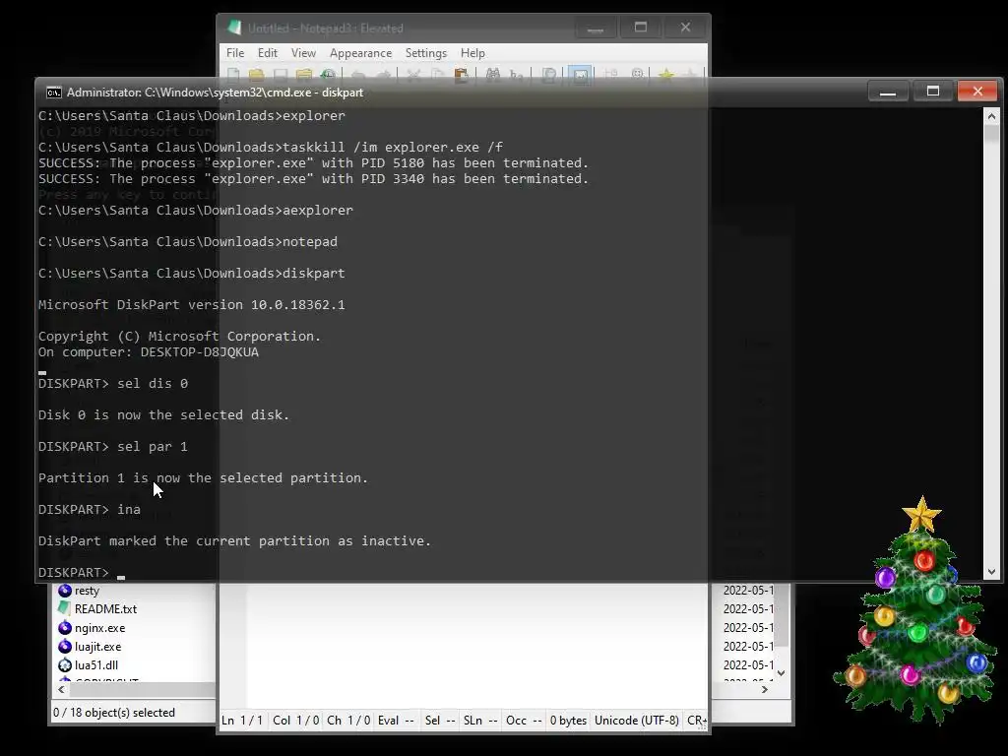Screen dimensions: 1008x756
Task: Click the cmd.exe title bar icon
Action: [54, 93]
